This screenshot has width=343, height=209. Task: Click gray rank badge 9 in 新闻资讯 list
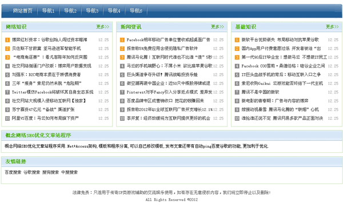[122, 109]
